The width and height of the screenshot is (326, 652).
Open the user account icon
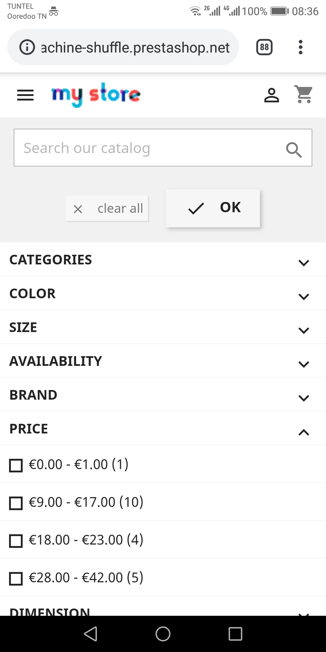[271, 95]
